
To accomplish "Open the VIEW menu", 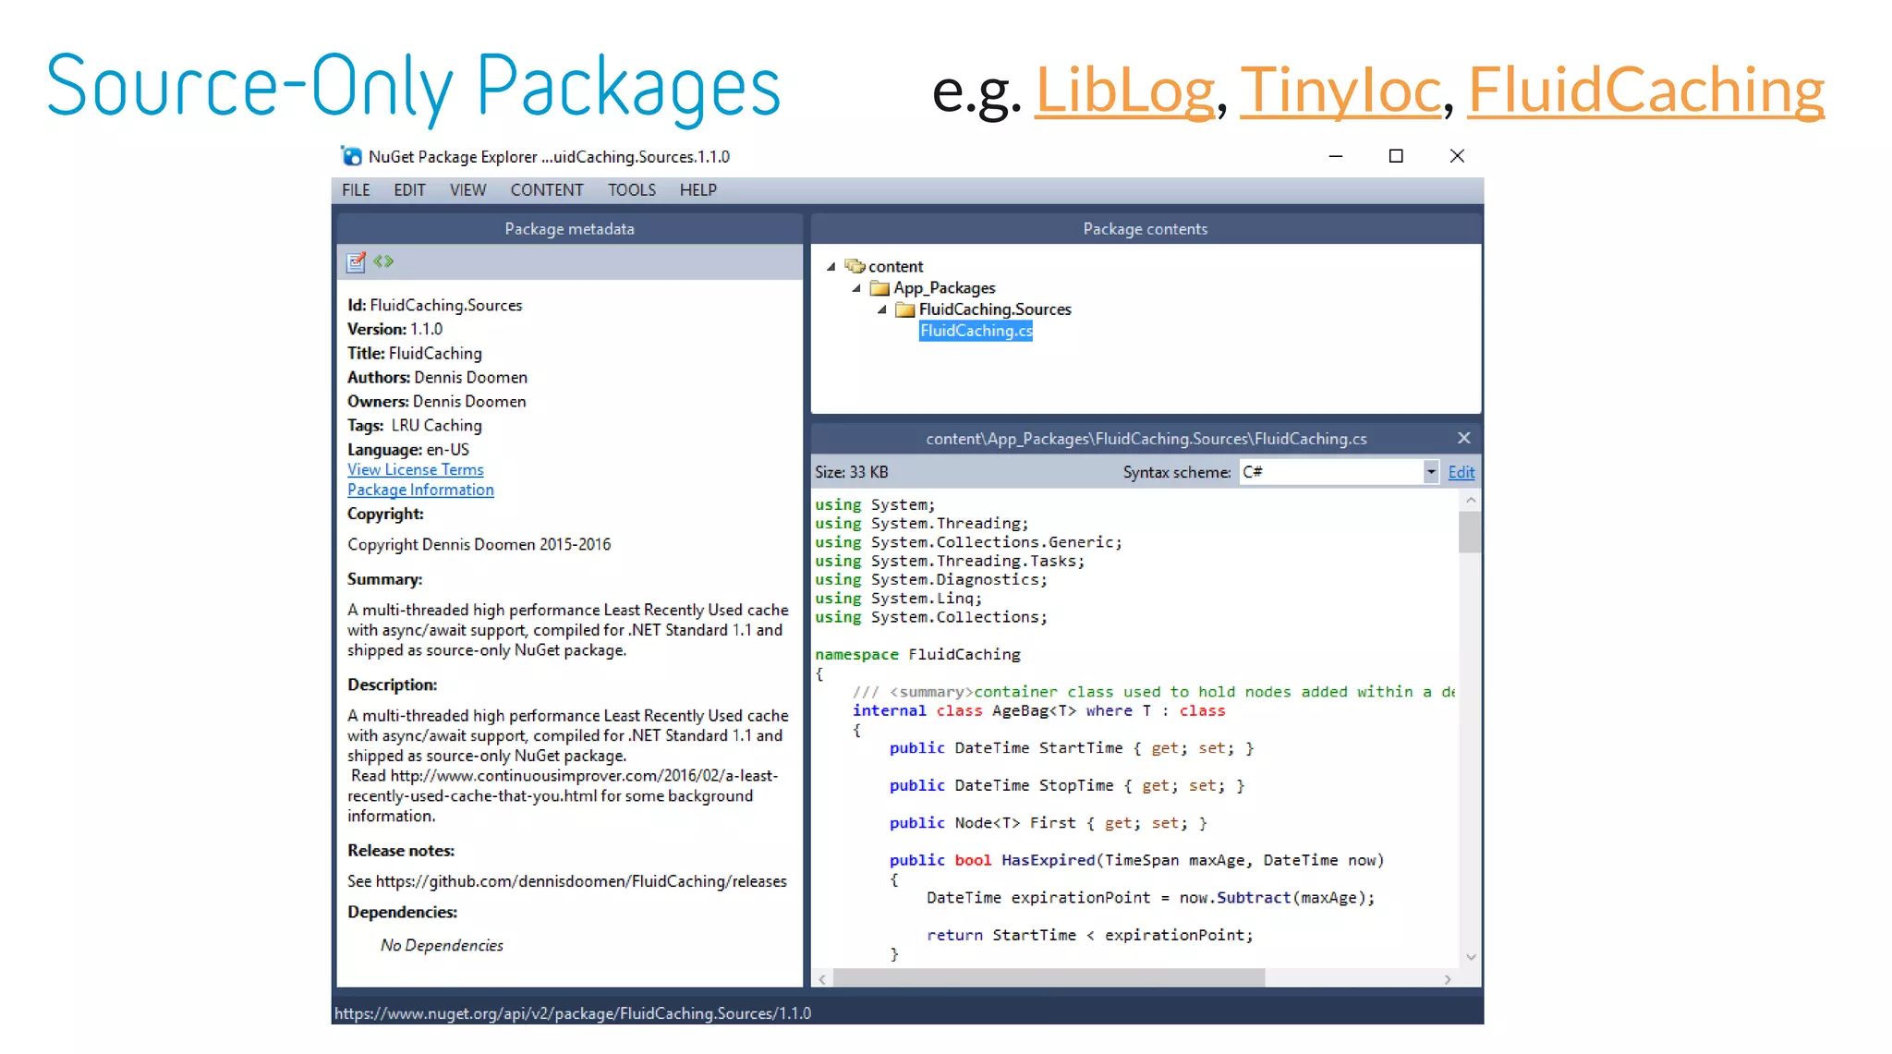I will coord(467,189).
